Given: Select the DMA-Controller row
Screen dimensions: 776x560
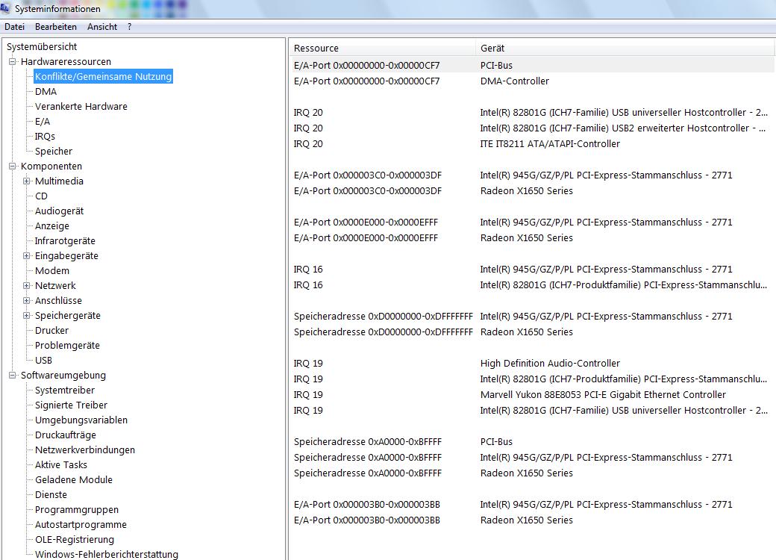Looking at the screenshot, I should pos(531,81).
